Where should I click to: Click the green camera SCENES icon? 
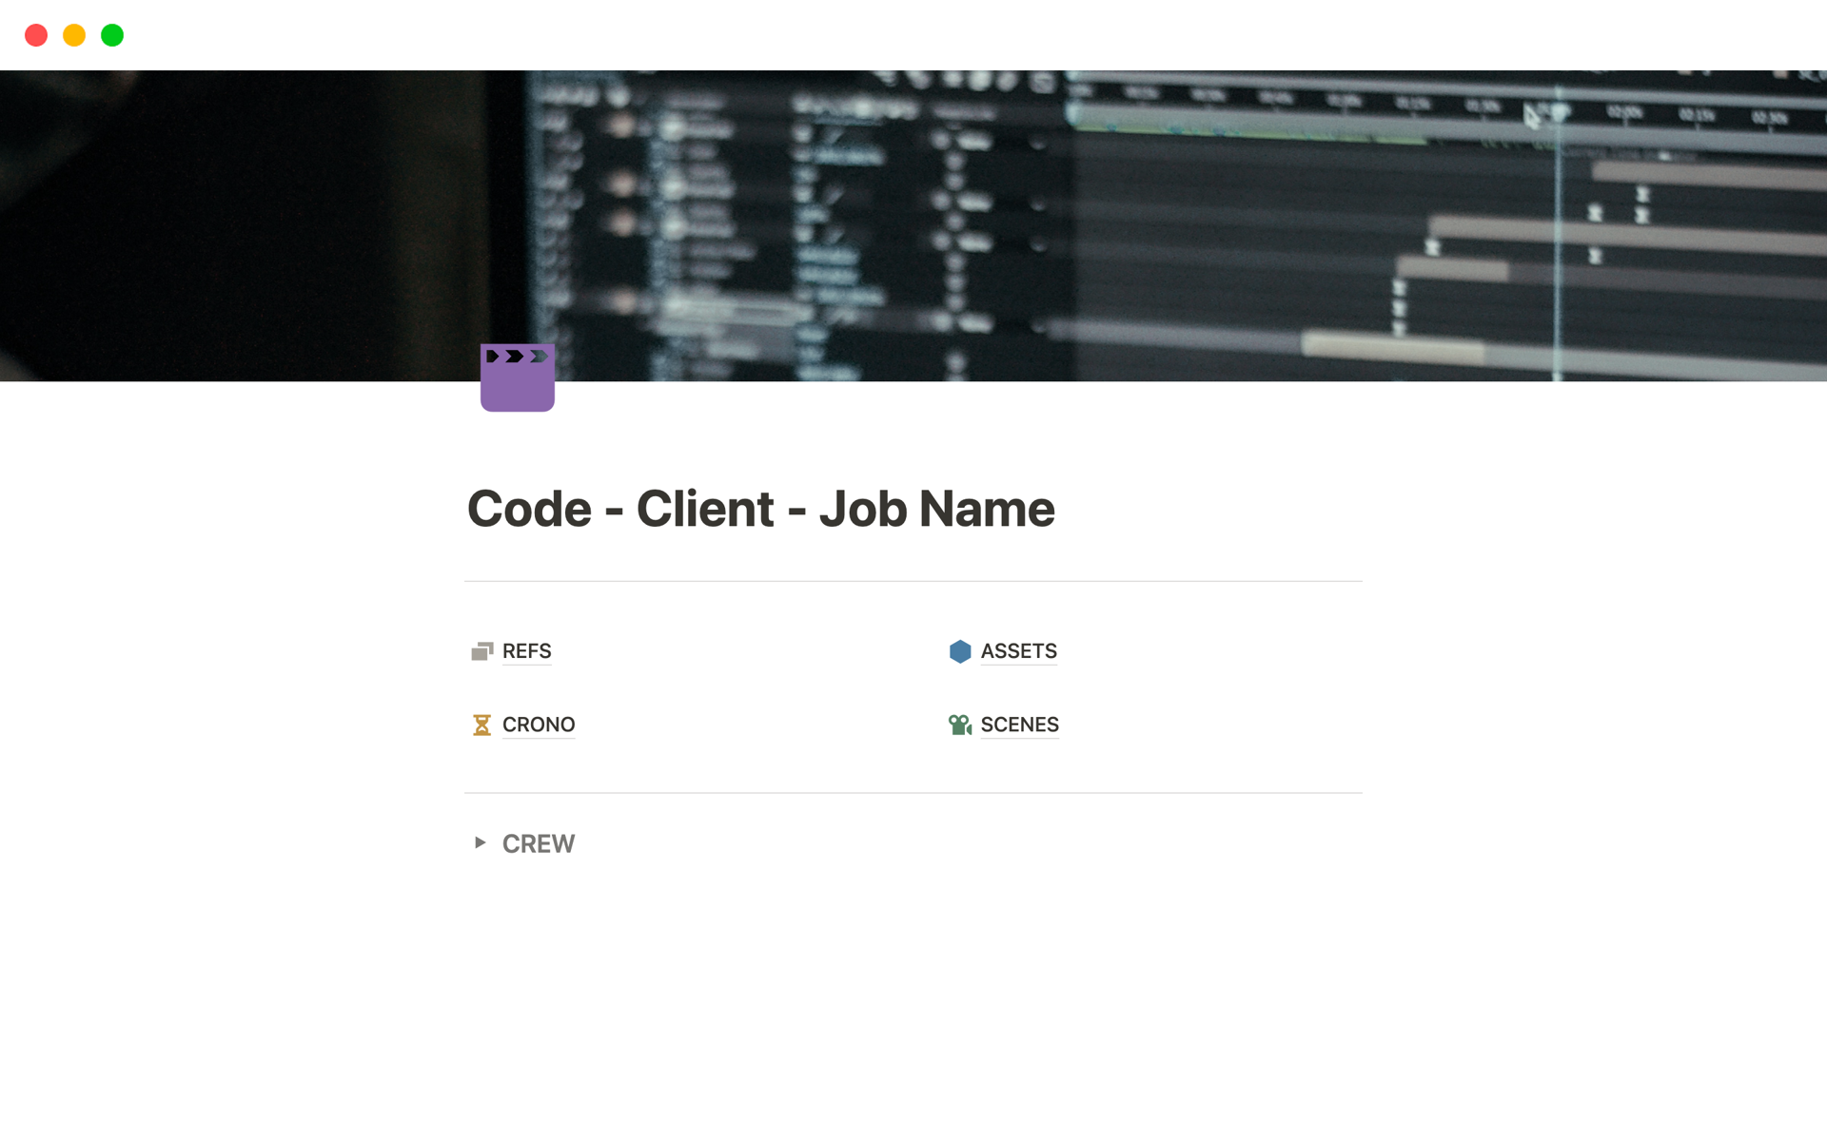point(960,725)
